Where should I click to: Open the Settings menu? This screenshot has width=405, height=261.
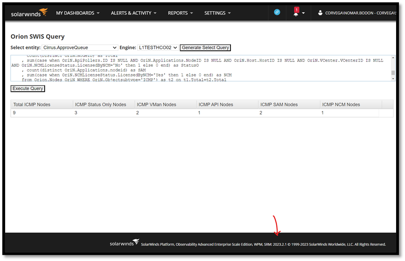tap(217, 13)
